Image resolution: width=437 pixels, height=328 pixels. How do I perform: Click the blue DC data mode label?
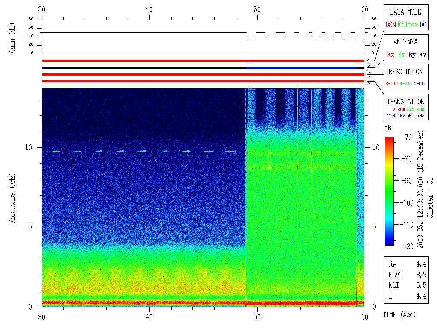coord(423,25)
